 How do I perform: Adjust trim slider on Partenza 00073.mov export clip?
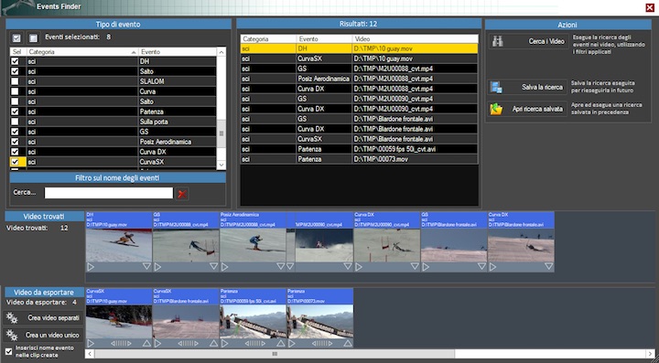pyautogui.click(x=322, y=343)
